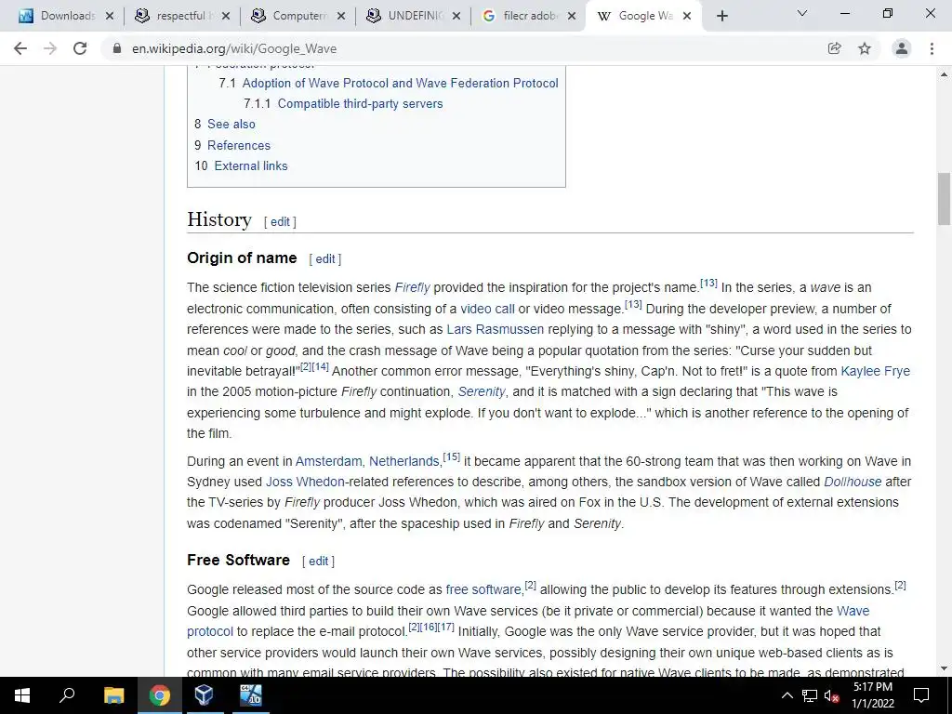The image size is (952, 714).
Task: Click the forward navigation arrow
Action: (x=50, y=48)
